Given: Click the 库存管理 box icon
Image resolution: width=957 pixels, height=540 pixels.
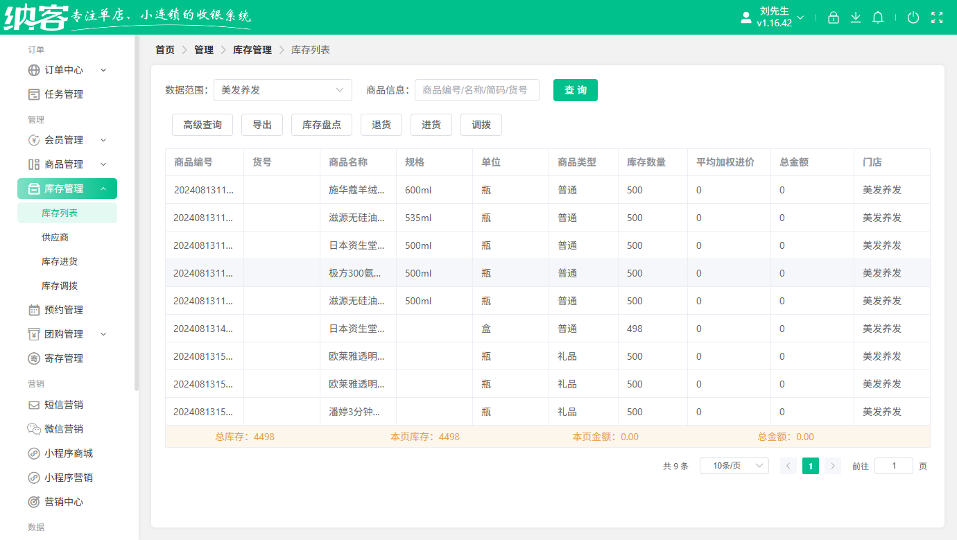Looking at the screenshot, I should [34, 189].
